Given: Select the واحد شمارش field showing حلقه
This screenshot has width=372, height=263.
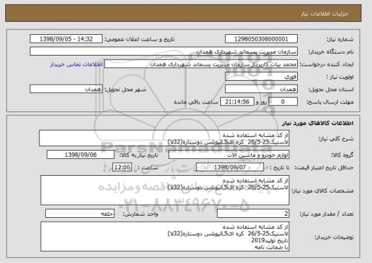Looking at the screenshot, I should (80, 214).
